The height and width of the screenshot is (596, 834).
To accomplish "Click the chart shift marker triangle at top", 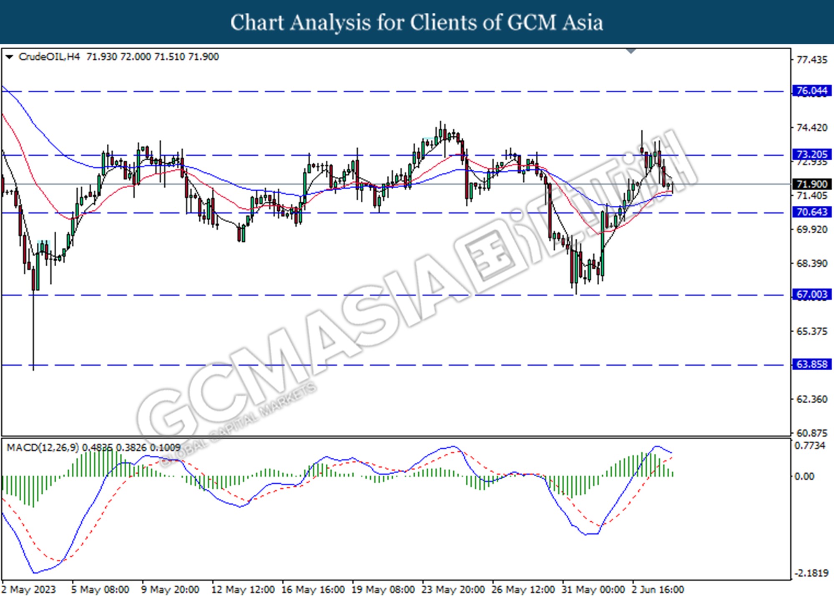I will [x=631, y=51].
